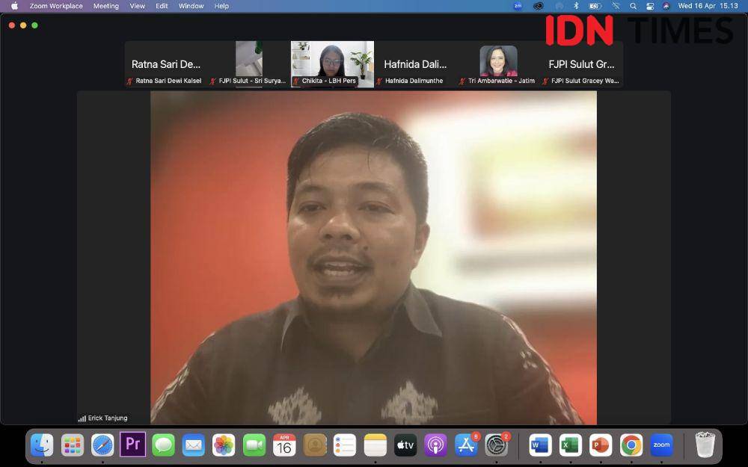Select FJPI Sulut Gracey Wa... participant tile

581,64
